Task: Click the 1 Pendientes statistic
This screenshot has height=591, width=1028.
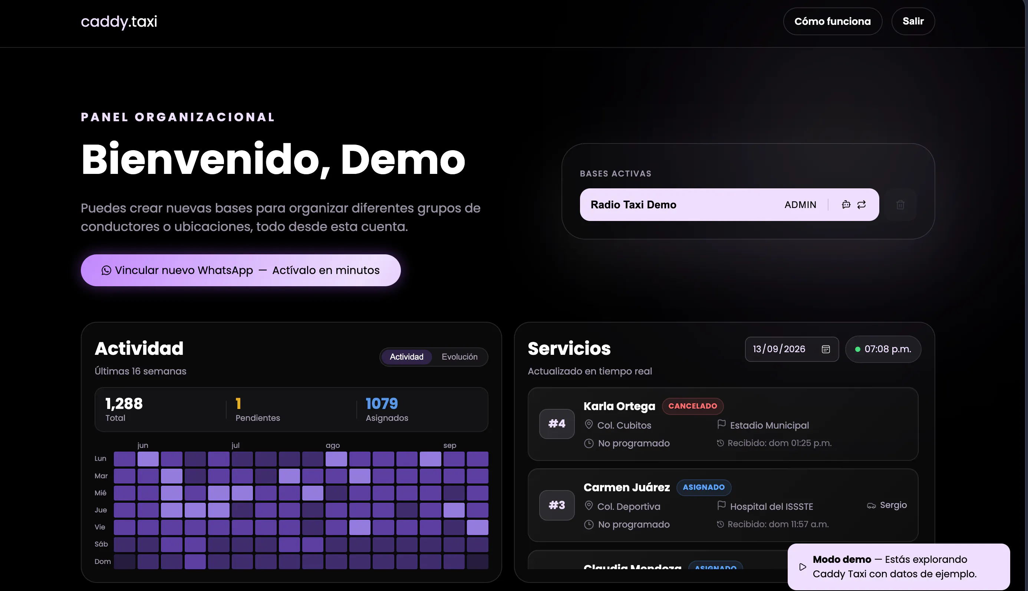Action: [x=257, y=409]
